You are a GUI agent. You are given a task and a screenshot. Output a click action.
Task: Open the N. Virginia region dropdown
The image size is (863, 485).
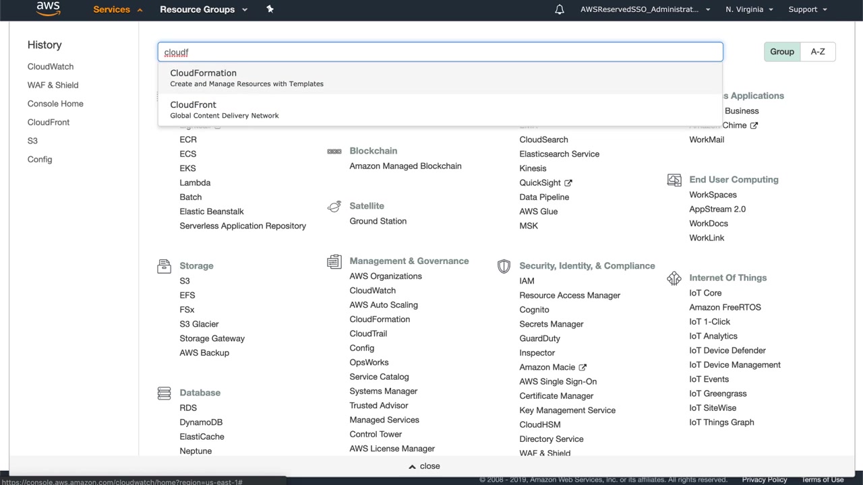pos(749,9)
